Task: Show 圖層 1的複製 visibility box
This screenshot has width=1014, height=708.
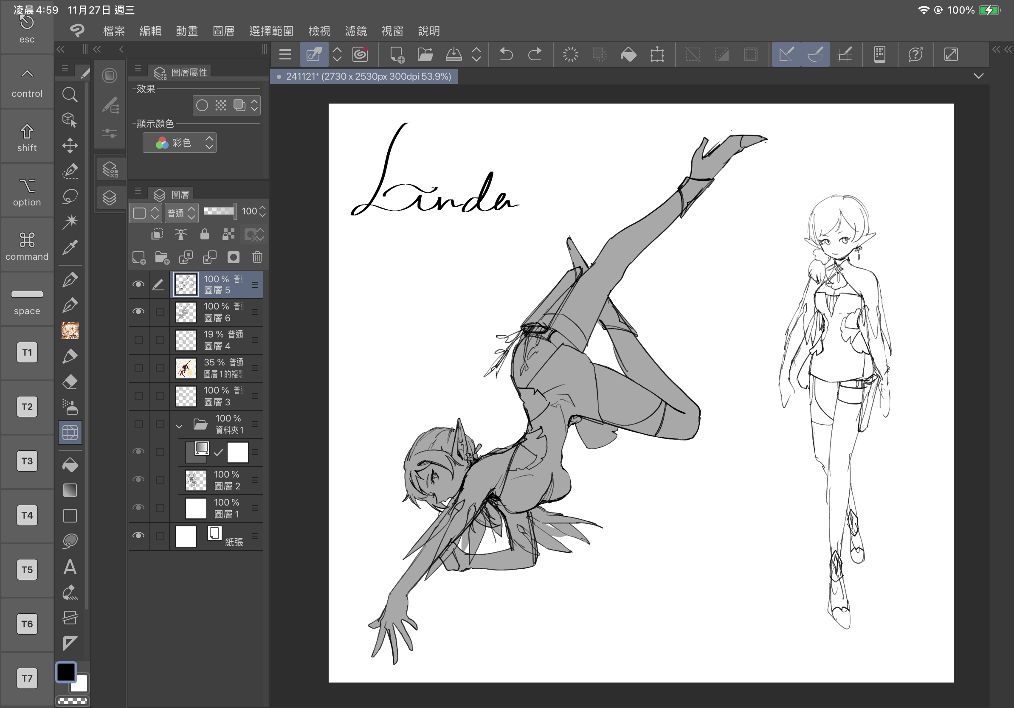Action: (x=138, y=368)
